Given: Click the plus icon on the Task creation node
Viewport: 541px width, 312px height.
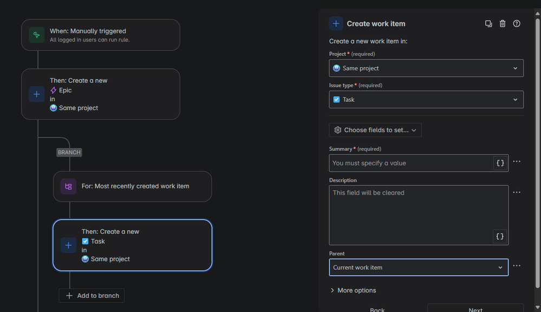Looking at the screenshot, I should pos(68,245).
